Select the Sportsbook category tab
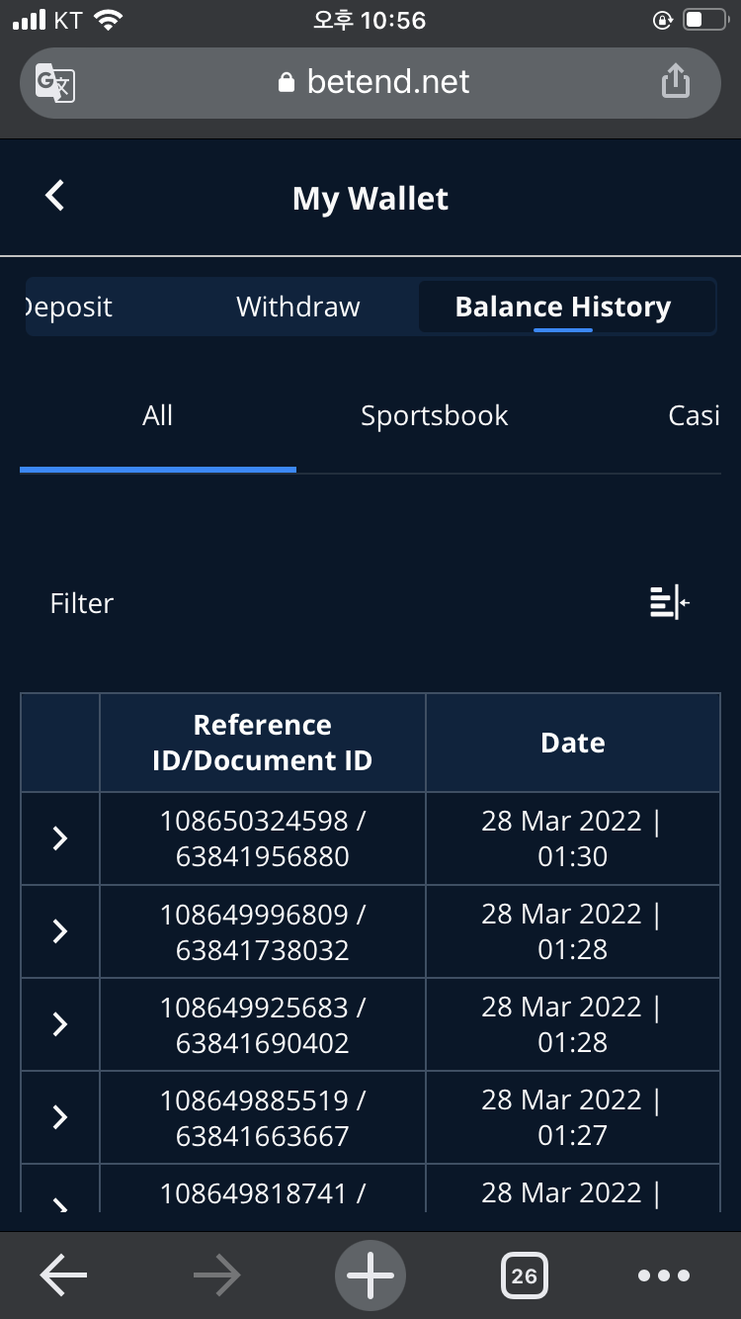This screenshot has width=741, height=1319. pyautogui.click(x=435, y=416)
